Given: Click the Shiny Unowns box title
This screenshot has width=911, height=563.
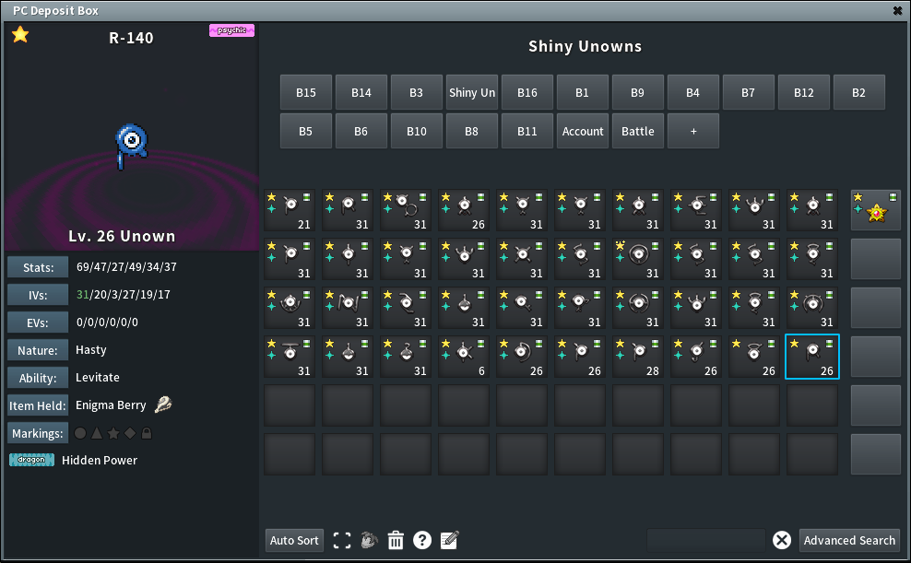Looking at the screenshot, I should [x=586, y=46].
